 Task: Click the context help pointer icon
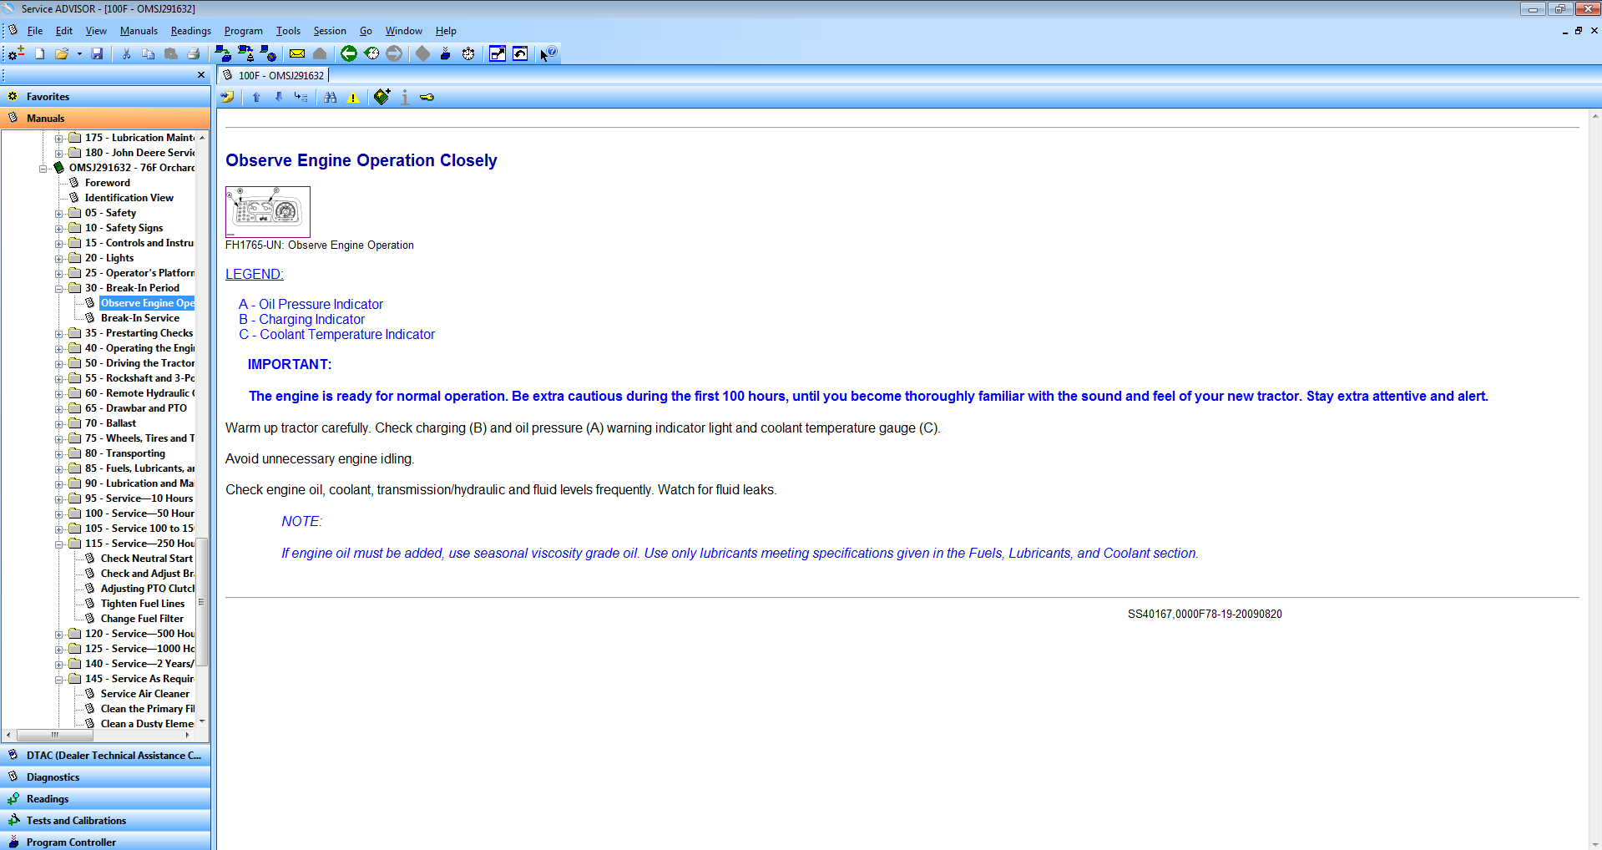(x=548, y=53)
